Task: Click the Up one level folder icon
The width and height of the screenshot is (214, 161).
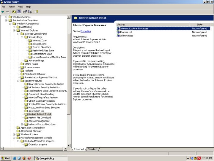Action: pos(14,12)
